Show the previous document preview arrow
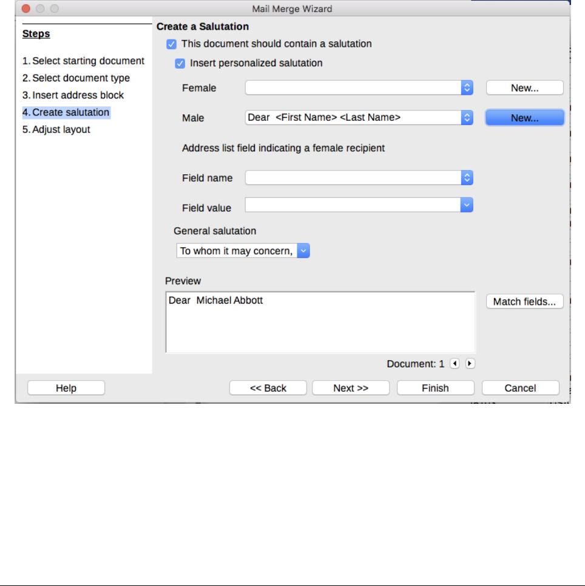The width and height of the screenshot is (585, 586). pyautogui.click(x=455, y=363)
